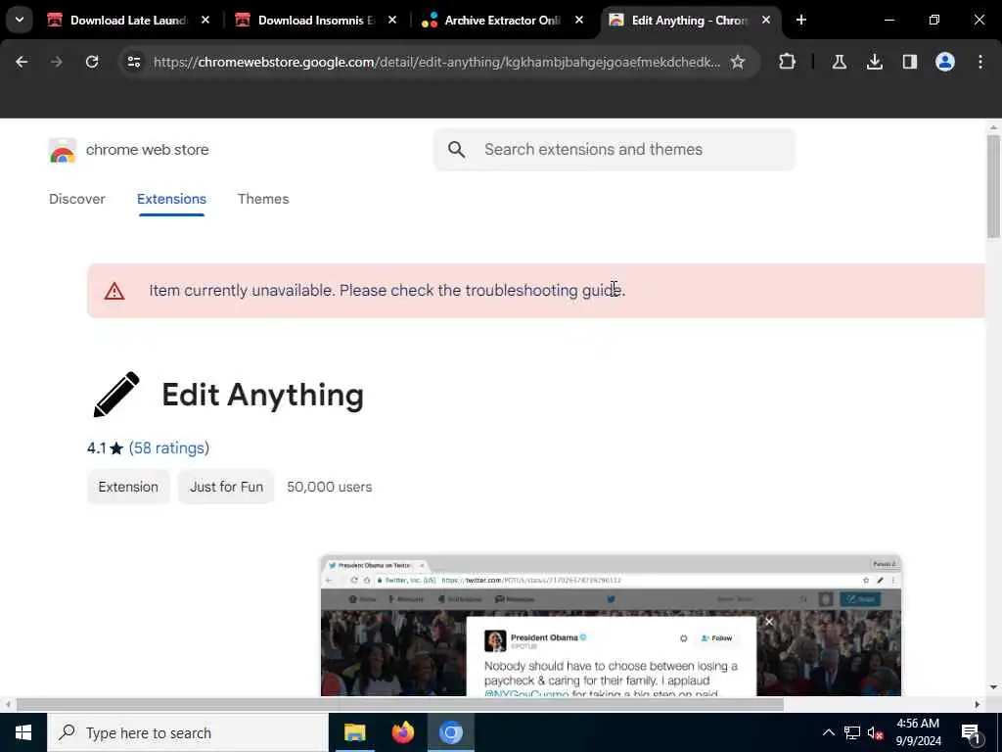The height and width of the screenshot is (752, 1002).
Task: Open the profile avatar menu
Action: pos(945,62)
